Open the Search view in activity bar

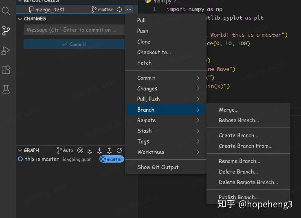(x=6, y=11)
